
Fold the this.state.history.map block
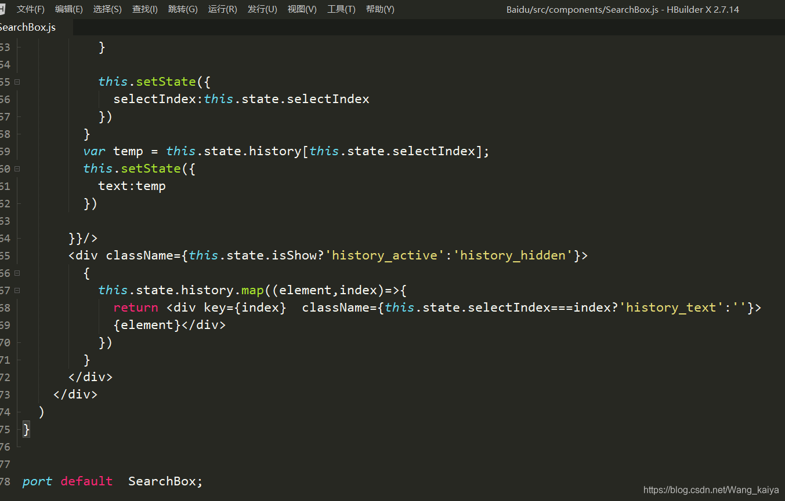[17, 290]
